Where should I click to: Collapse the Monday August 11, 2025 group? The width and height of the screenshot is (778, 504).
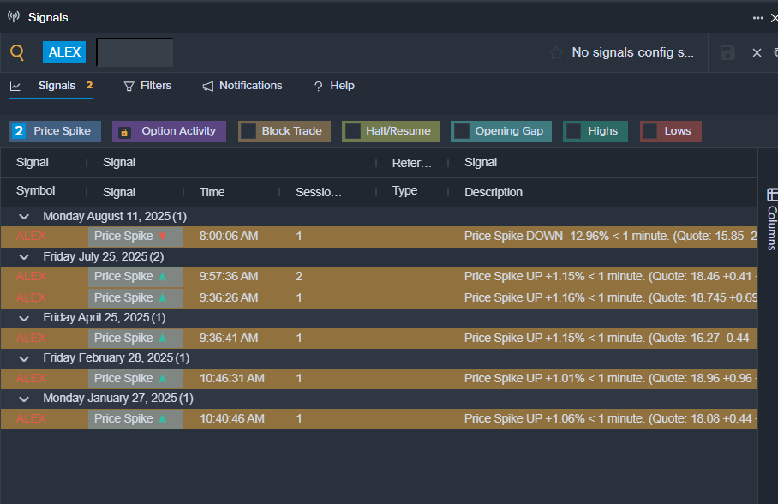(24, 217)
